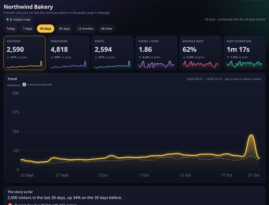Viewport: 269px width, 205px height.
Task: Switch to the 90 days range
Action: click(x=64, y=29)
